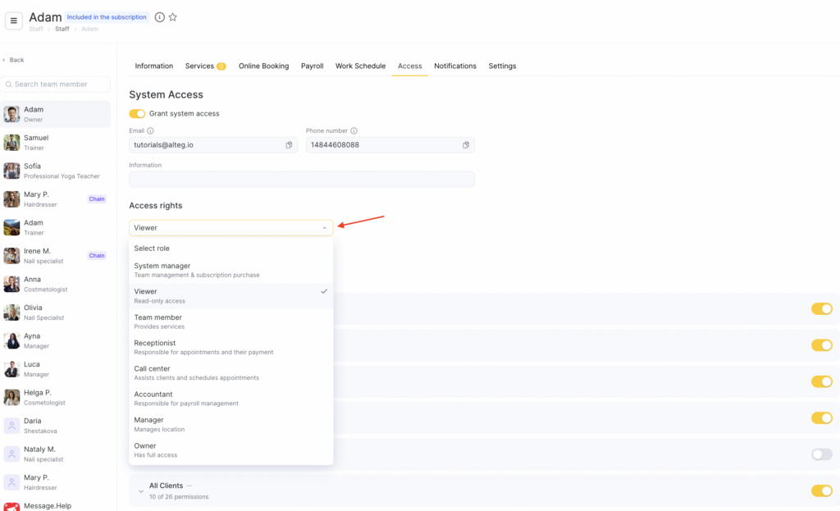Expand the All Clients permissions section
840x511 pixels.
pos(141,491)
